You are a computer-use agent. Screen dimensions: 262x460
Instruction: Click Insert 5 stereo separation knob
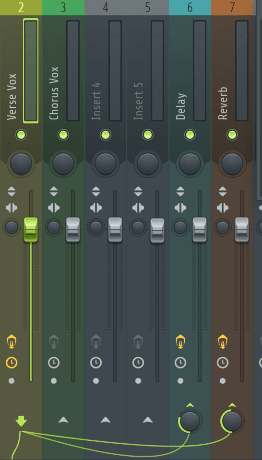138,227
